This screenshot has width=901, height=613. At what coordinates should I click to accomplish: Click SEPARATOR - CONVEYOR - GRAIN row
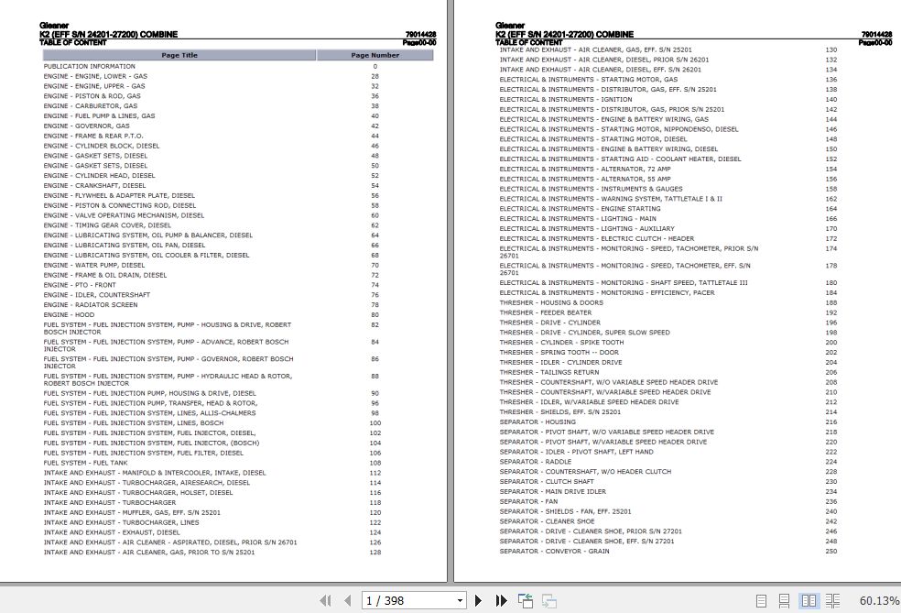pos(555,551)
